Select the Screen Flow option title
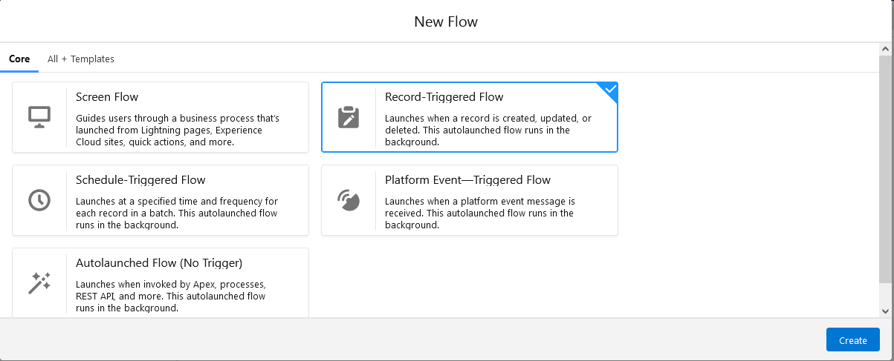894x361 pixels. [107, 97]
